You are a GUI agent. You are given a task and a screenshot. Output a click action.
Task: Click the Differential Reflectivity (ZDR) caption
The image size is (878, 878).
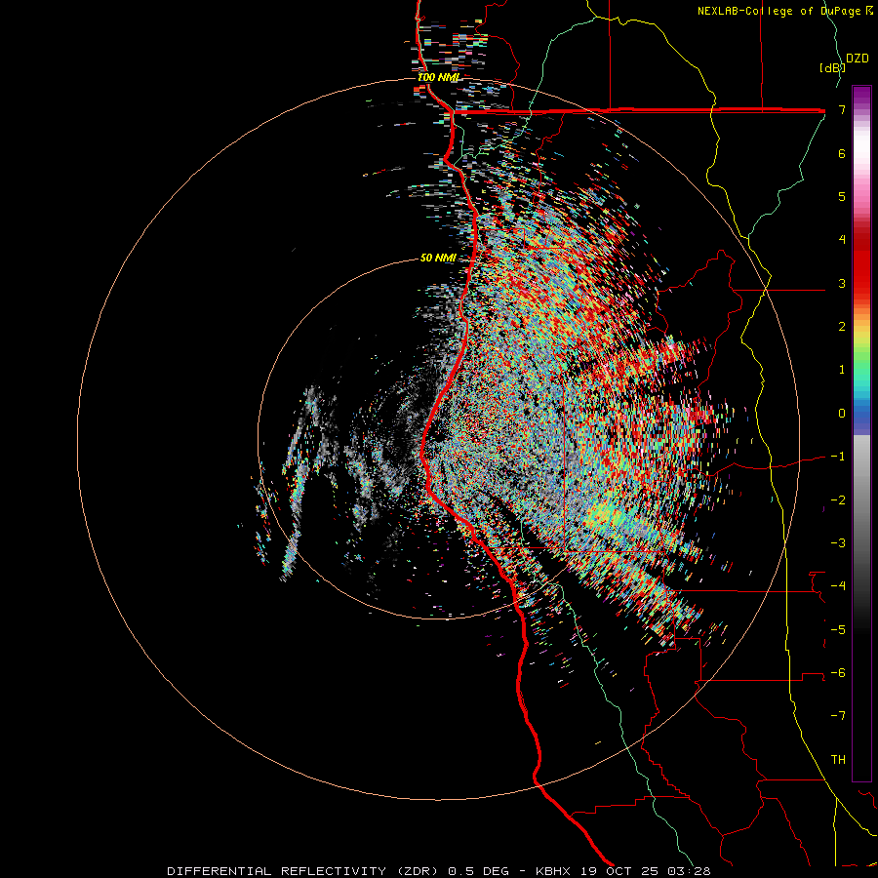point(304,871)
